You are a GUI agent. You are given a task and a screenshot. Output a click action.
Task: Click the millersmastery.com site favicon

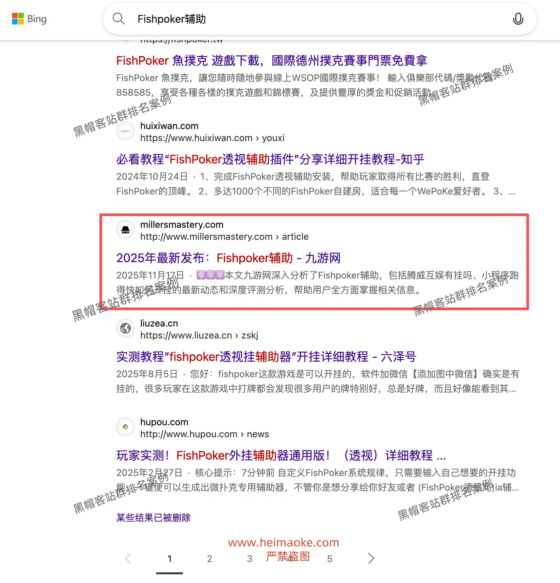click(x=125, y=230)
